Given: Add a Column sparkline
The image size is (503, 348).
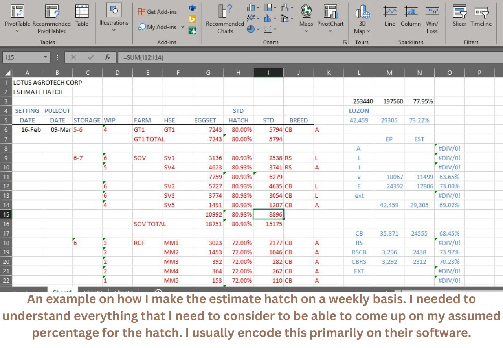Looking at the screenshot, I should pyautogui.click(x=411, y=16).
